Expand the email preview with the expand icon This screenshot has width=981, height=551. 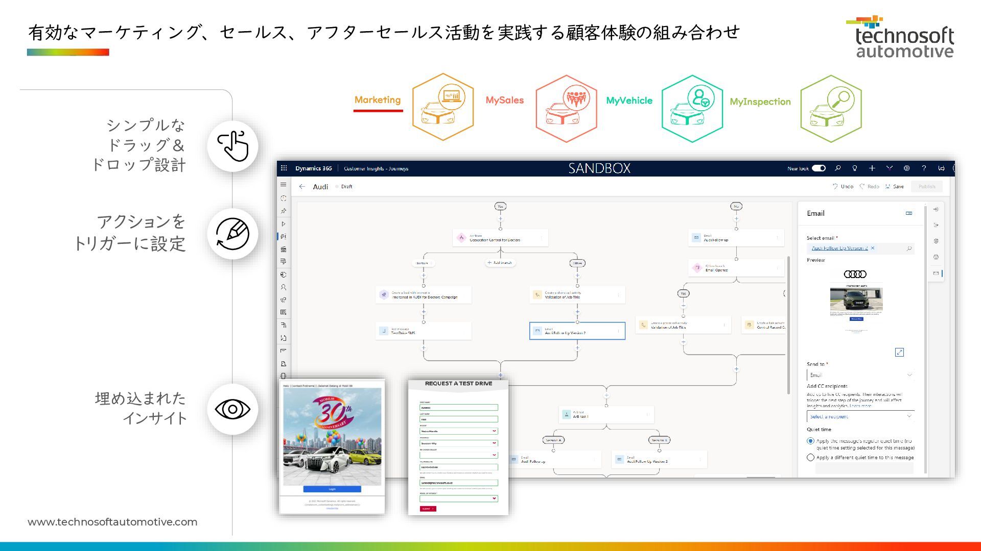(x=900, y=352)
